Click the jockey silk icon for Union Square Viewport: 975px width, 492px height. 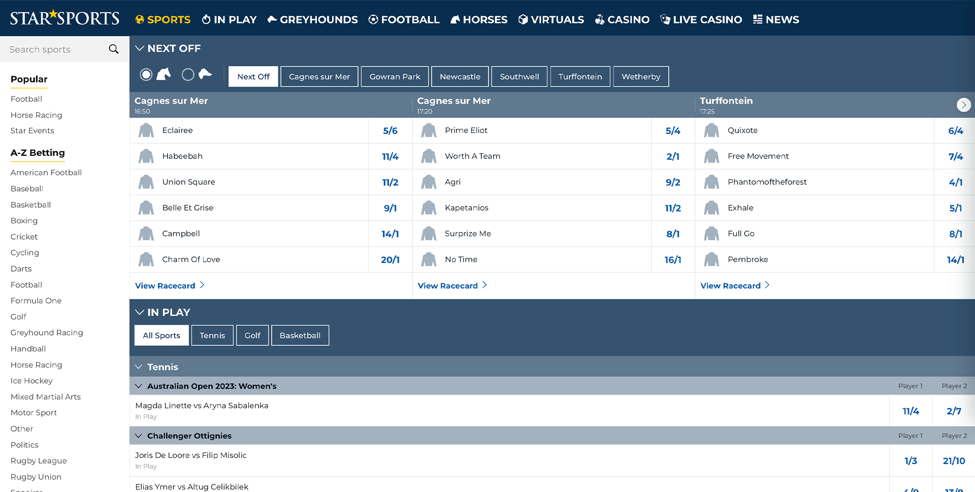pyautogui.click(x=146, y=182)
